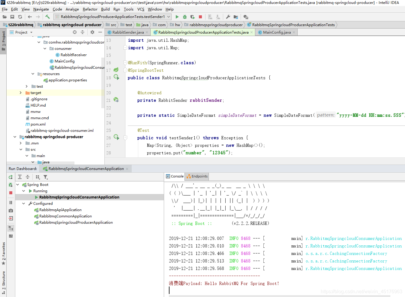Open Project panel gear settings
The width and height of the screenshot is (405, 297).
click(92, 32)
